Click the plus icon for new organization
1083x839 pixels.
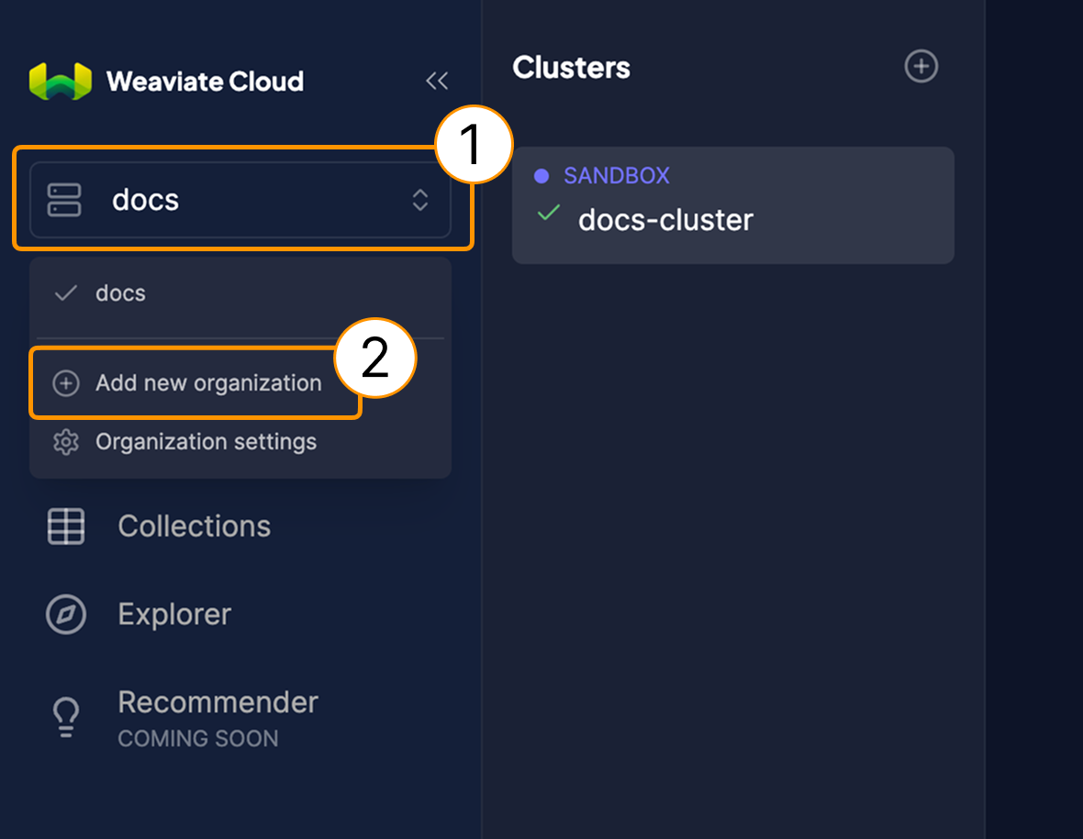[x=65, y=383]
